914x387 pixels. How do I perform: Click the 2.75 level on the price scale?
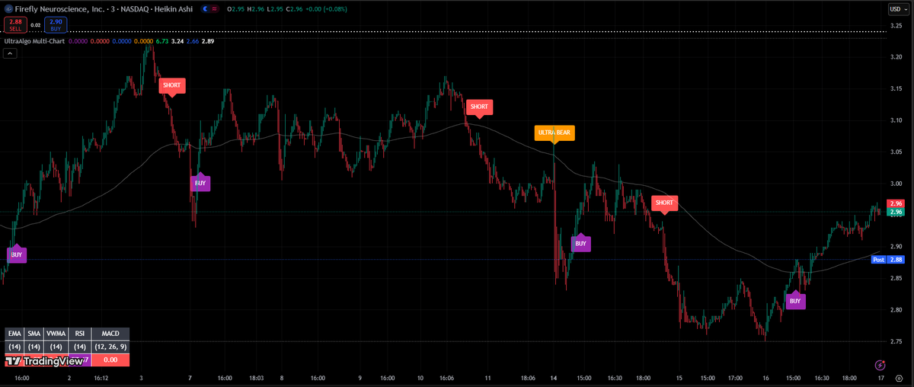click(896, 341)
